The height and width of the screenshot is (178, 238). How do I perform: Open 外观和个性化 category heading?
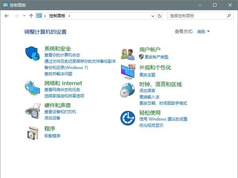point(155,68)
